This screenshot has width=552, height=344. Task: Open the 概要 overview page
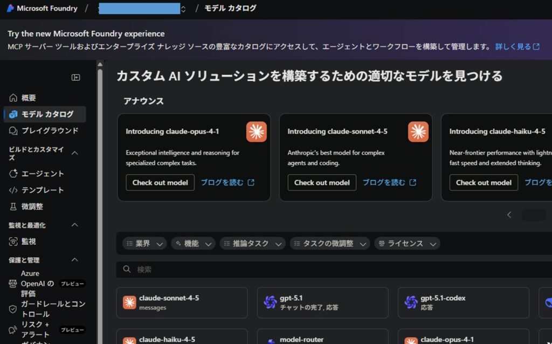click(x=29, y=98)
